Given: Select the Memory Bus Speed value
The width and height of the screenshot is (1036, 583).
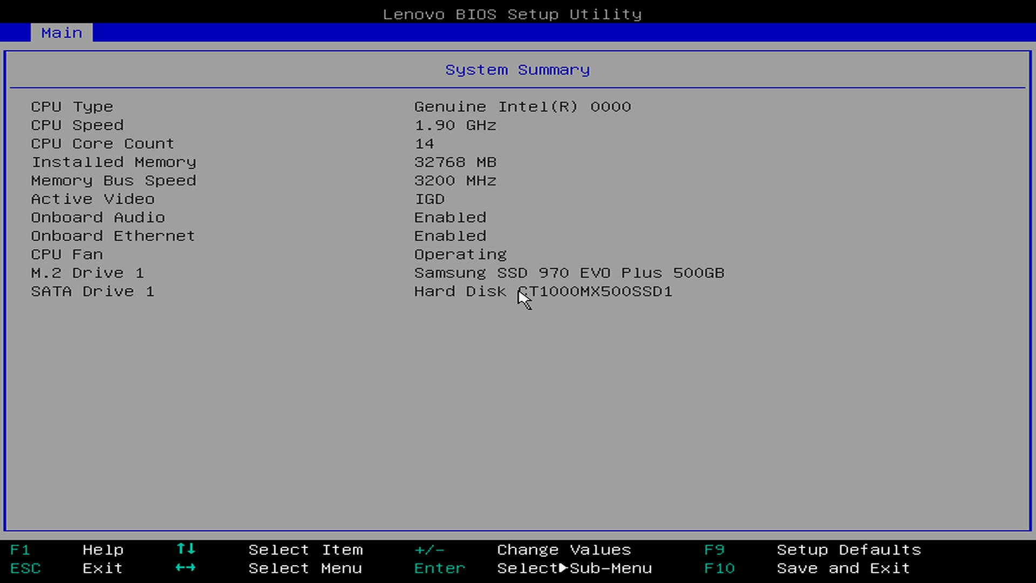Looking at the screenshot, I should point(455,181).
